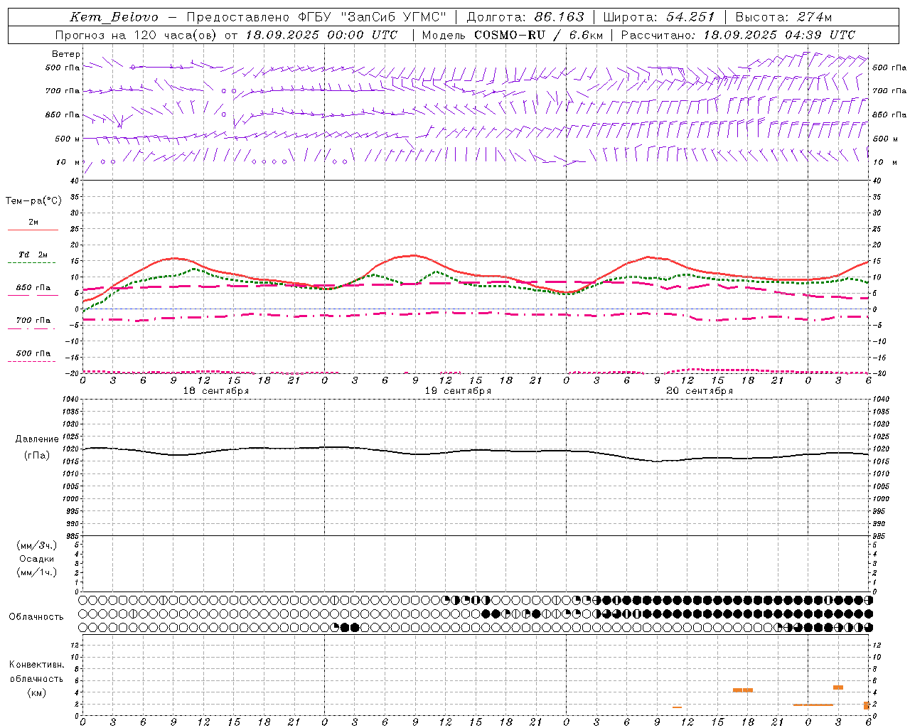This screenshot has height=728, width=910.
Task: Click the Kem_Belovo station title
Action: tap(114, 17)
